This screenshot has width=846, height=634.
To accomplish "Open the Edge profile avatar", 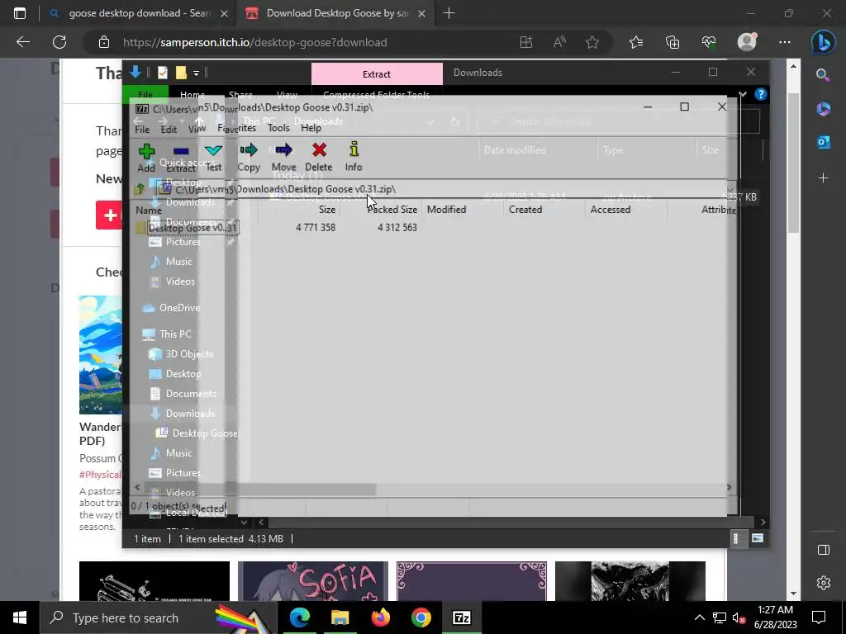I will point(747,42).
